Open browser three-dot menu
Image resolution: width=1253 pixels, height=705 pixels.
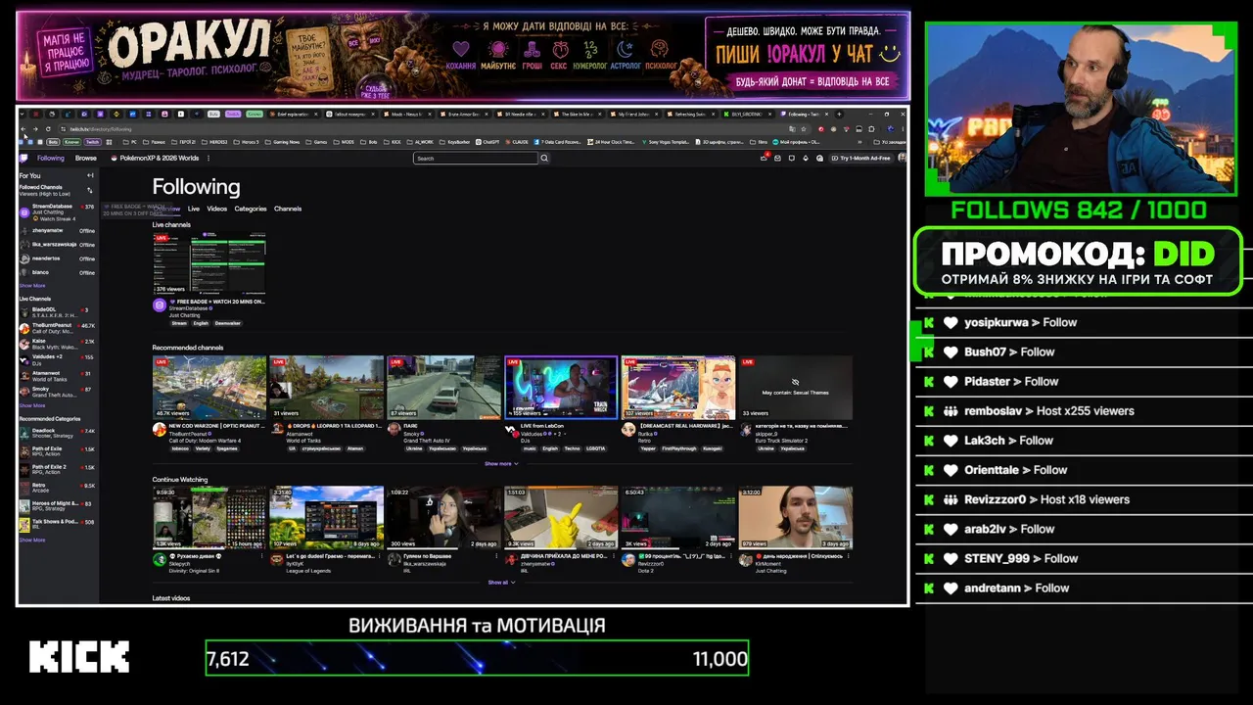pos(901,129)
